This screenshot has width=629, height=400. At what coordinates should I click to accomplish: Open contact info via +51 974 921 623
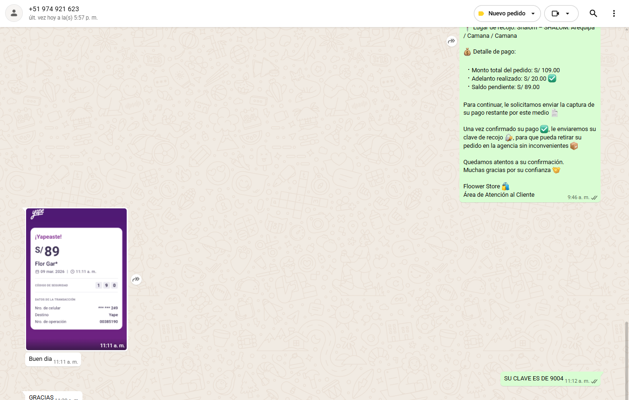pos(54,9)
